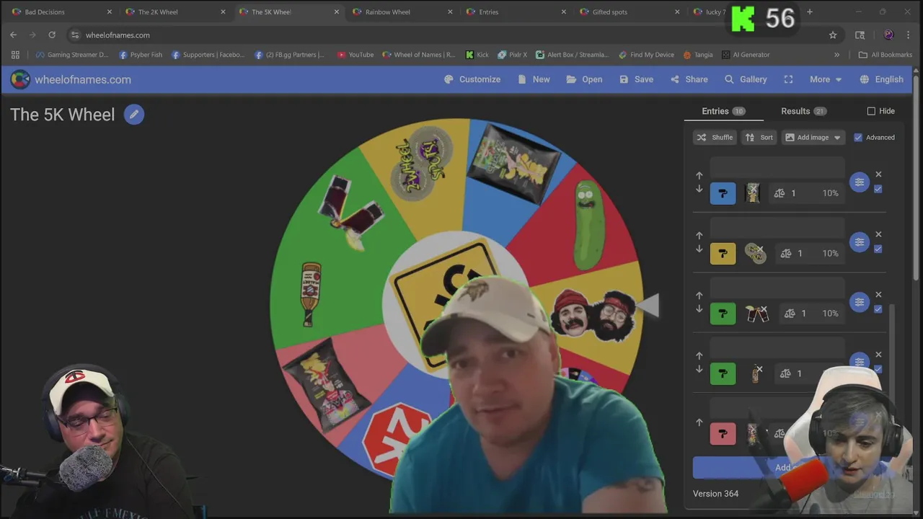Move the yellow entry up
Viewport: 923px width, 519px height.
point(699,235)
